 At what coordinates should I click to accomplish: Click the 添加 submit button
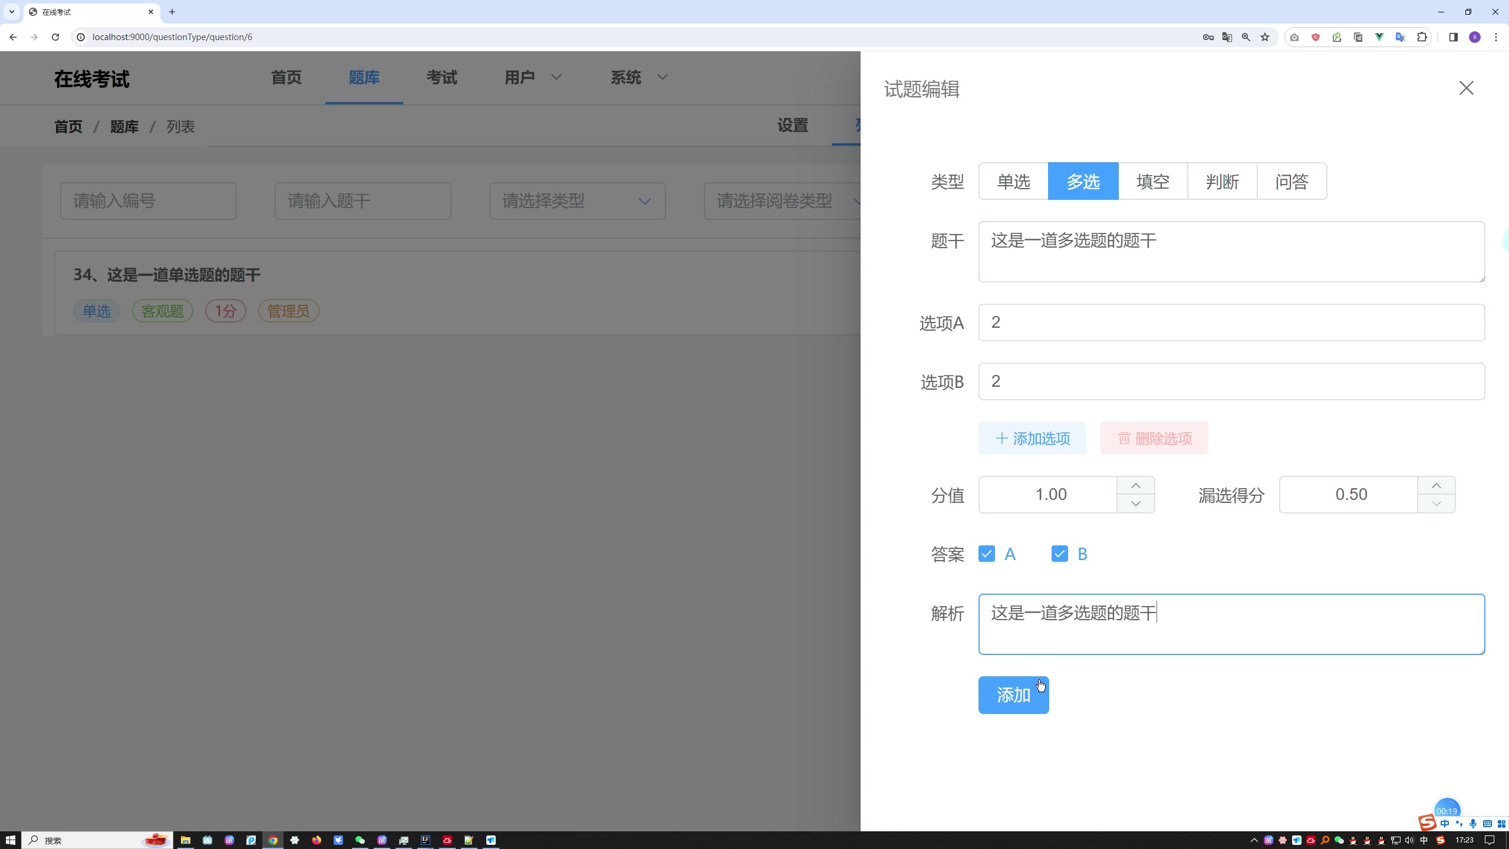[1014, 695]
